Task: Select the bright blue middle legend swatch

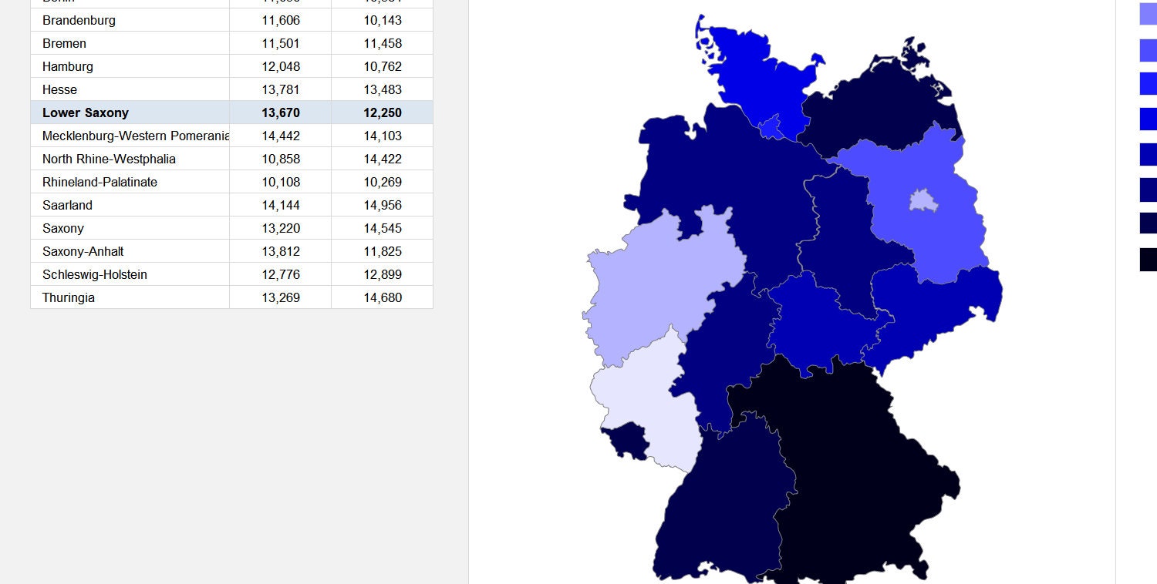Action: (x=1147, y=119)
